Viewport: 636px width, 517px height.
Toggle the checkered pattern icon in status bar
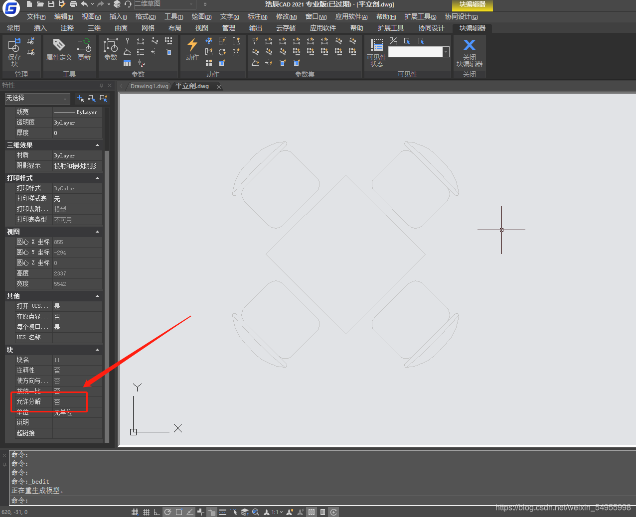pyautogui.click(x=312, y=512)
